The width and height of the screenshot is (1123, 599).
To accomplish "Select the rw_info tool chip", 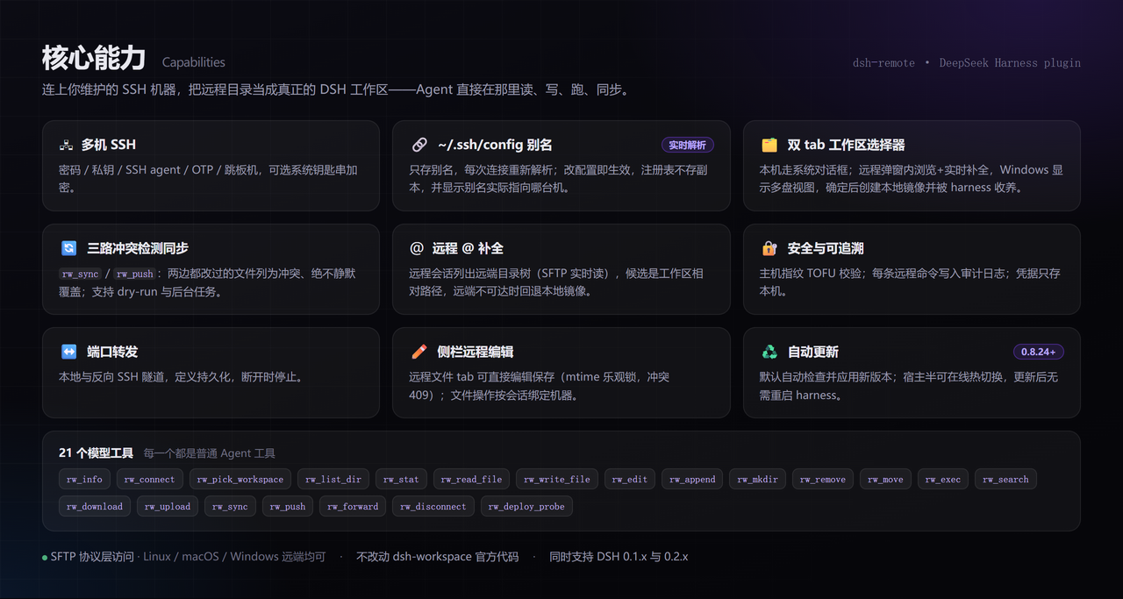I will click(x=85, y=479).
